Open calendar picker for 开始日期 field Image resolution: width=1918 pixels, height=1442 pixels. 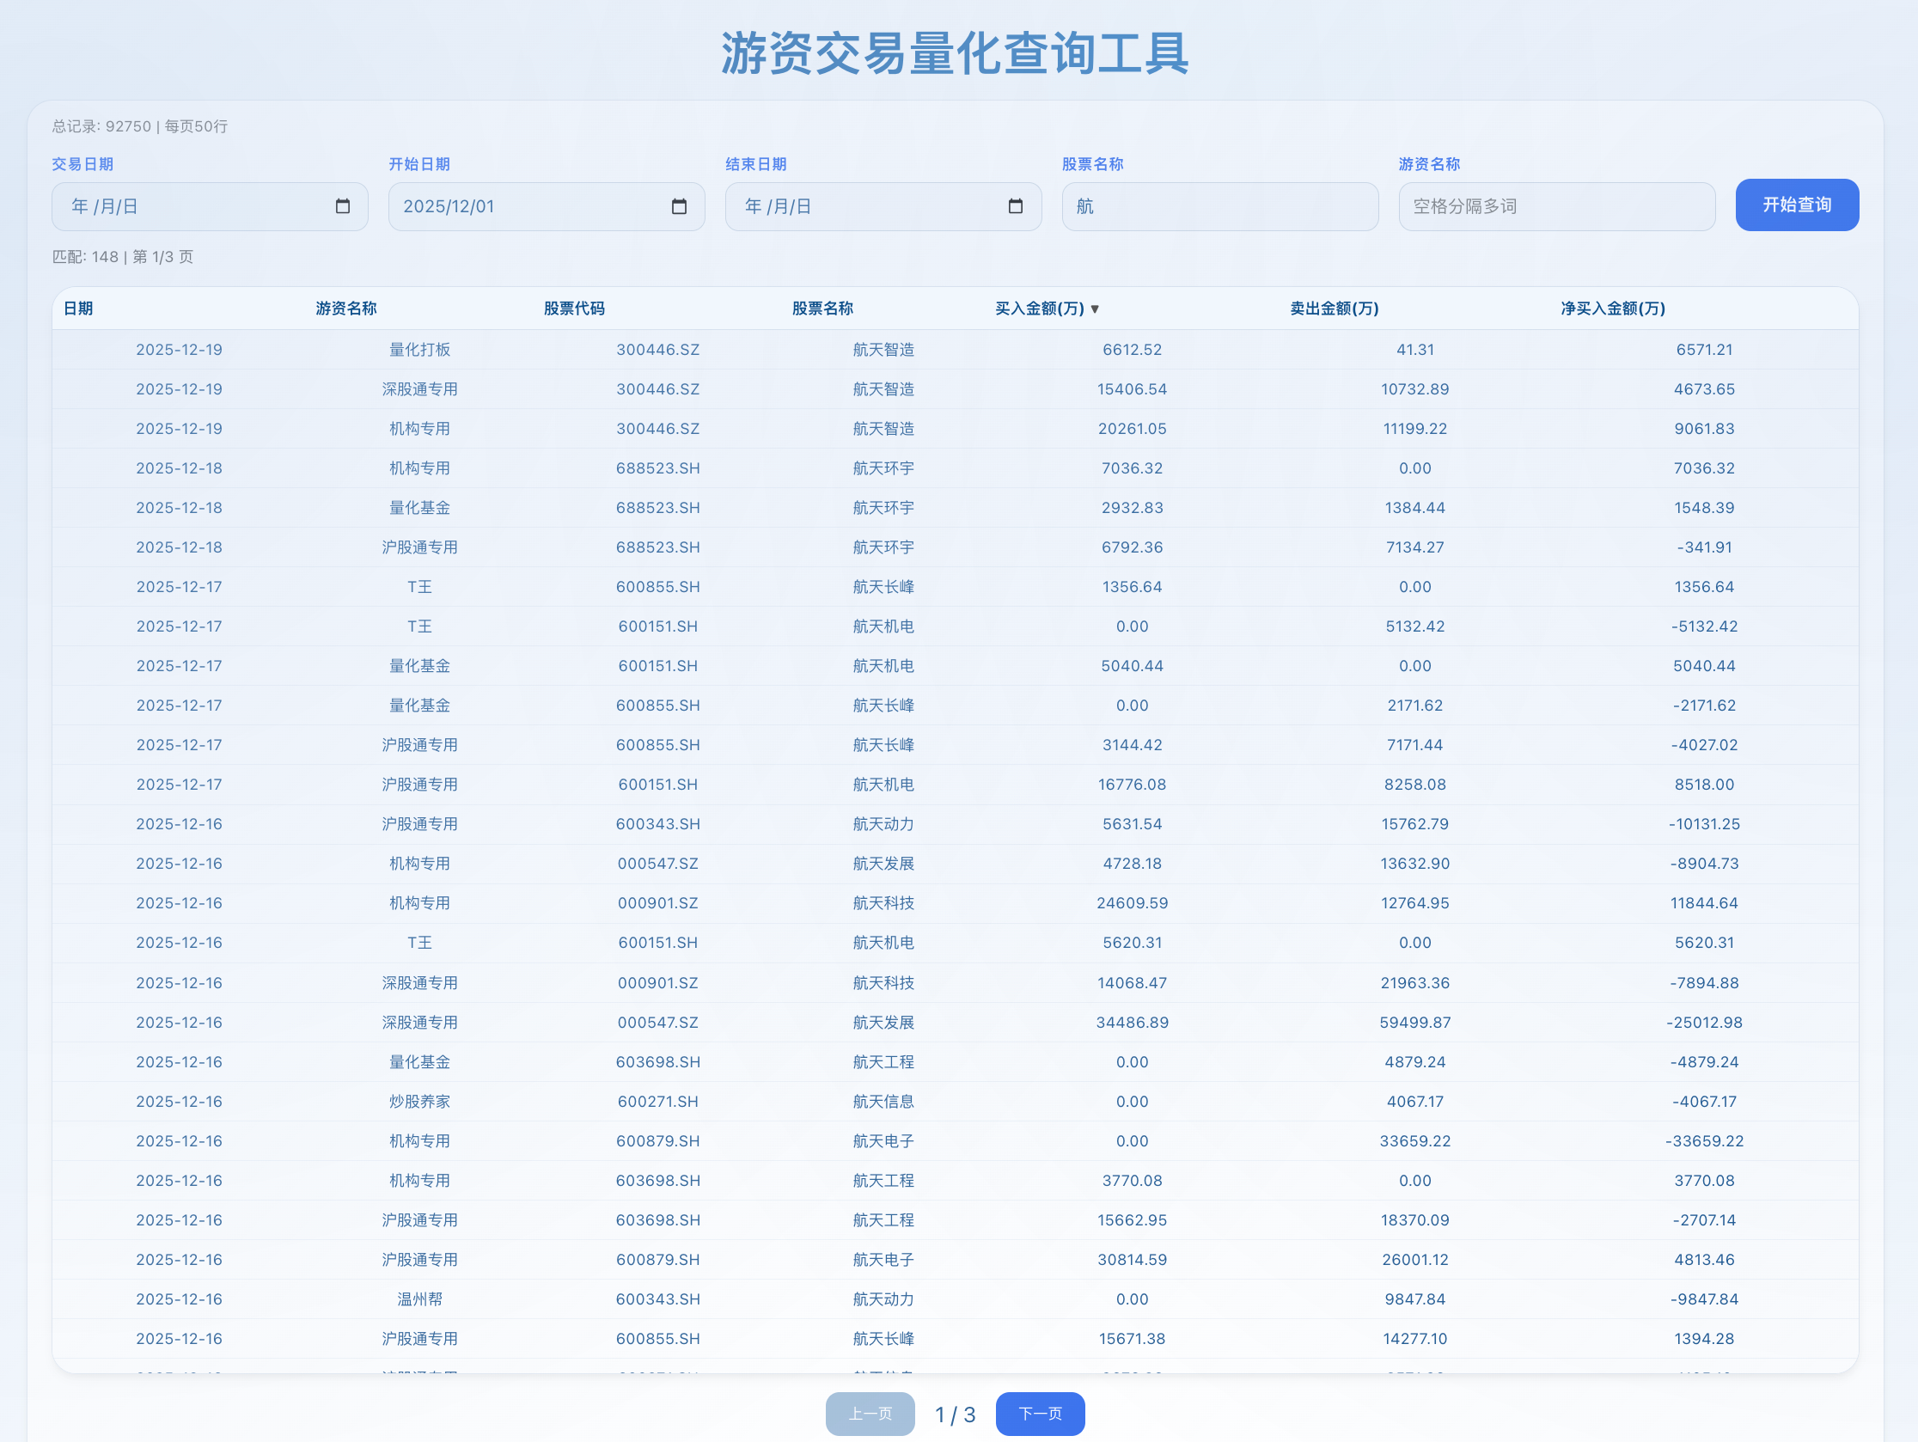pyautogui.click(x=679, y=206)
